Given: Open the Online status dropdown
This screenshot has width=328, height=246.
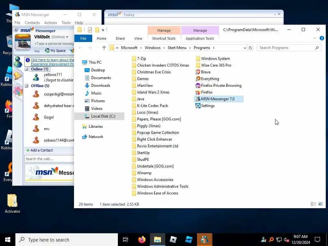Looking at the screenshot, I should pos(67,37).
